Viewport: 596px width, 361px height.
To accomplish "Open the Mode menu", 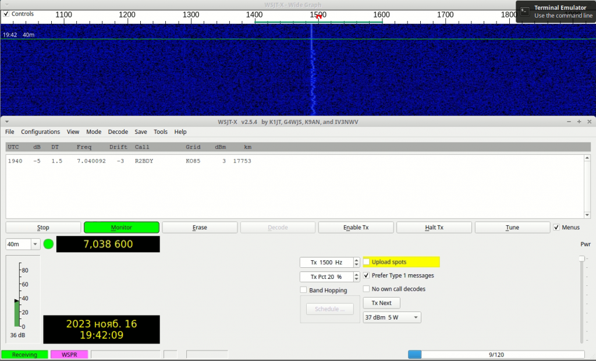I will click(x=94, y=132).
